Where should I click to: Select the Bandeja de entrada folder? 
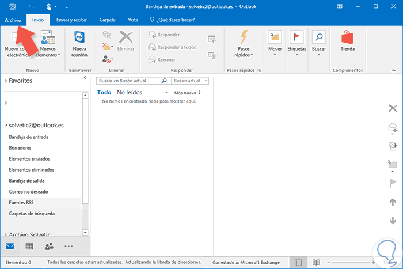click(x=29, y=137)
